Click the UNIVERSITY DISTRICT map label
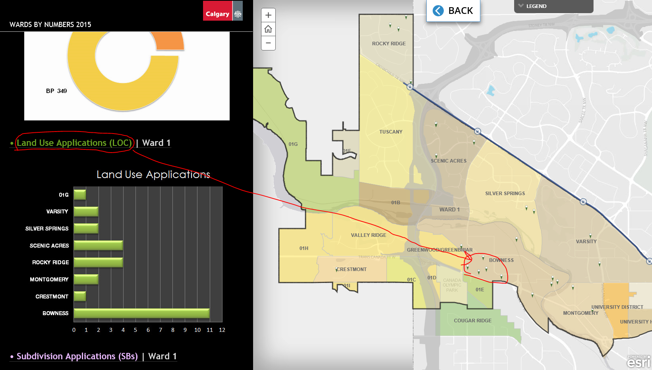Screen dimensions: 652x370 617,307
